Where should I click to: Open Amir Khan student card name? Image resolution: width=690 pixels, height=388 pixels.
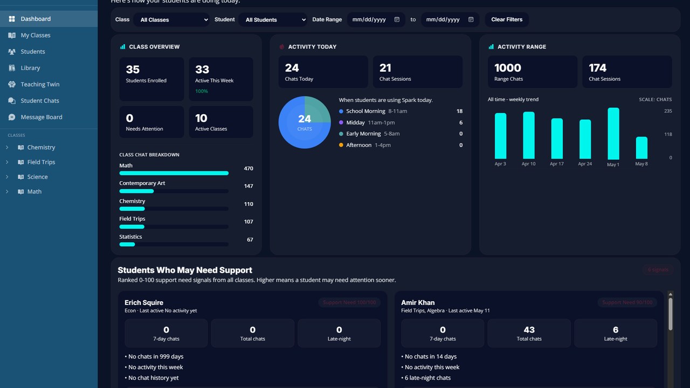[418, 302]
